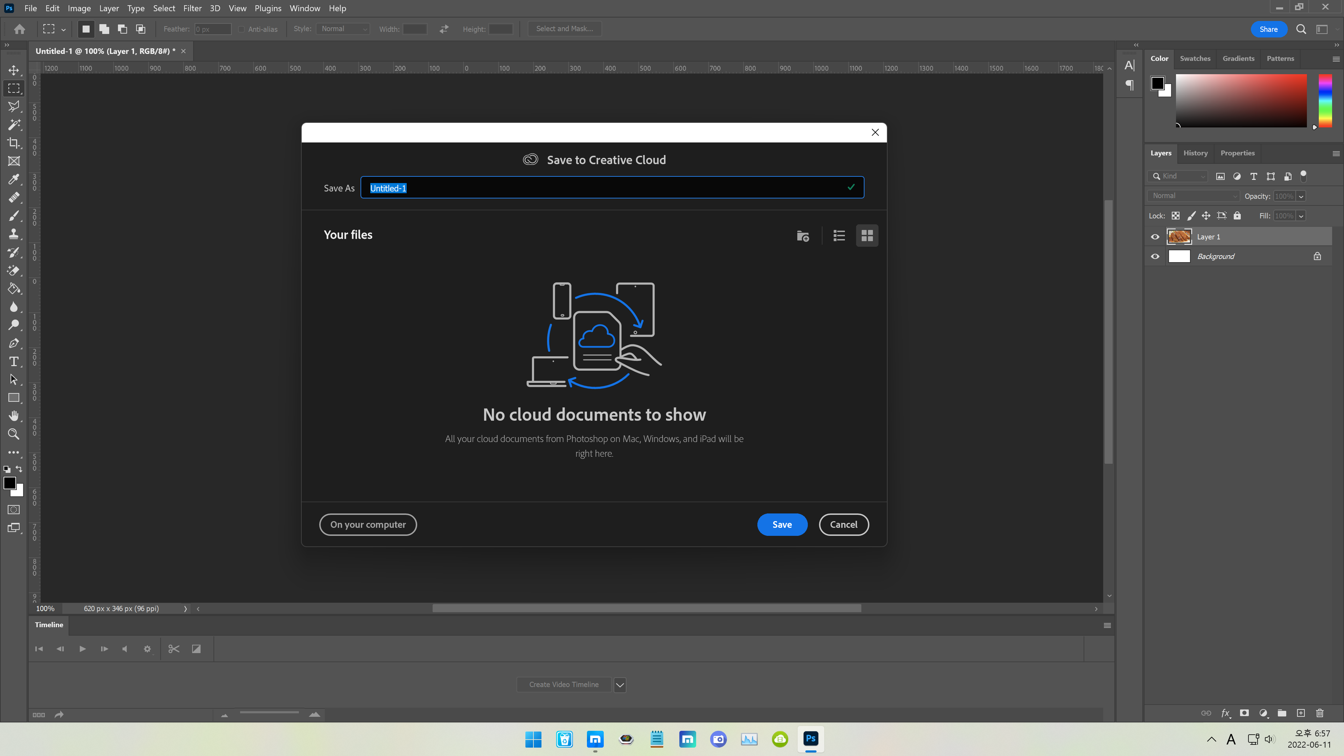
Task: Select the Paint Bucket tool
Action: pos(14,288)
